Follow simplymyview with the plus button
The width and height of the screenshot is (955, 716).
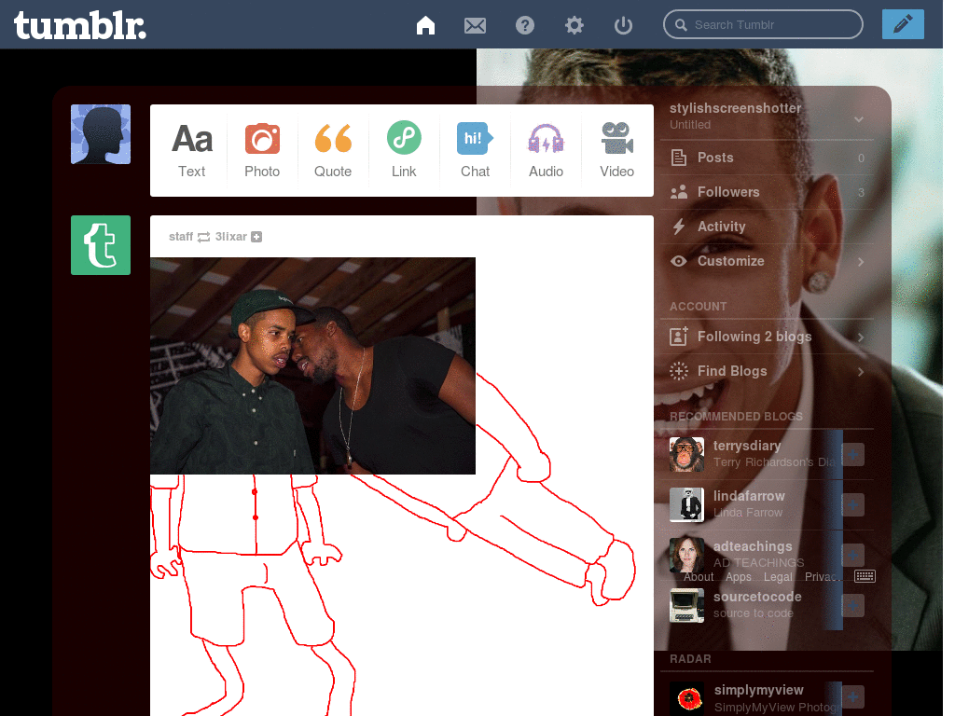[x=852, y=697]
